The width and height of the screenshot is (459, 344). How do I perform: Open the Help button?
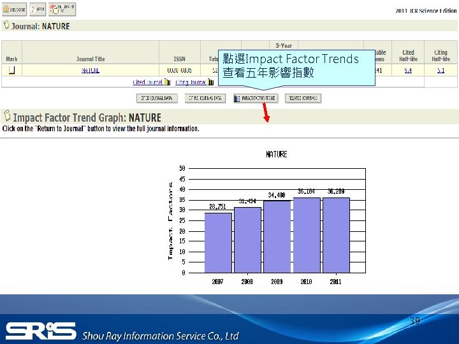pyautogui.click(x=38, y=10)
